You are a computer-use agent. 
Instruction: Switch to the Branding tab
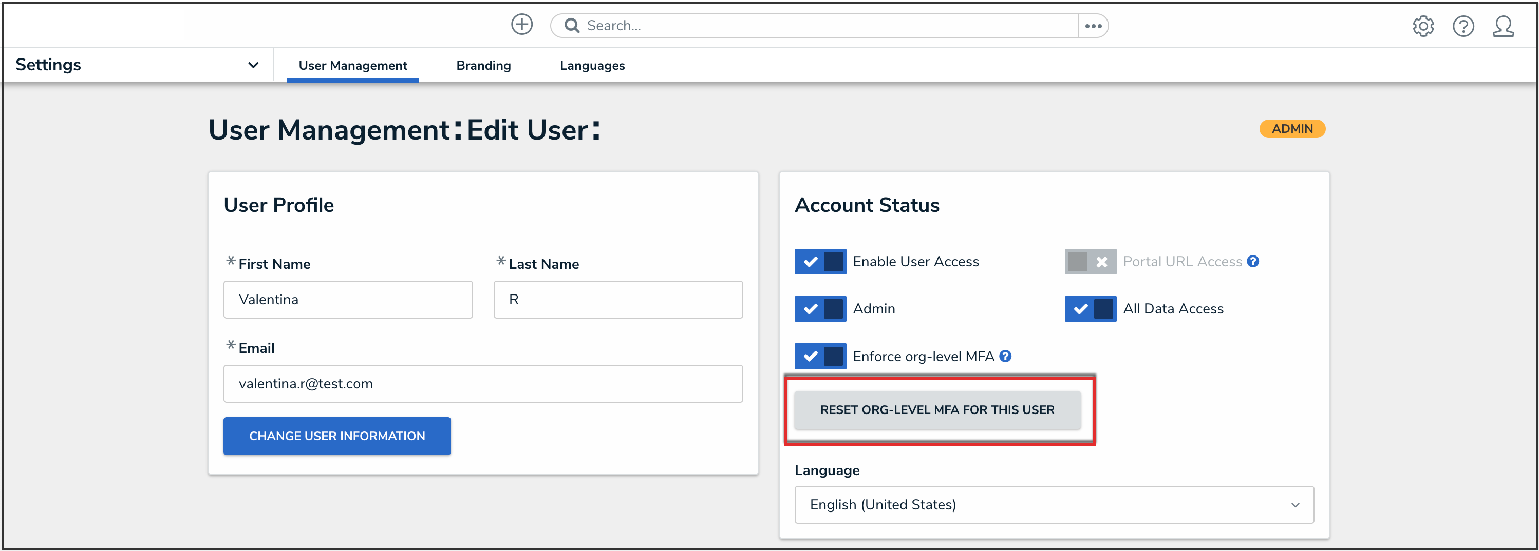coord(483,65)
